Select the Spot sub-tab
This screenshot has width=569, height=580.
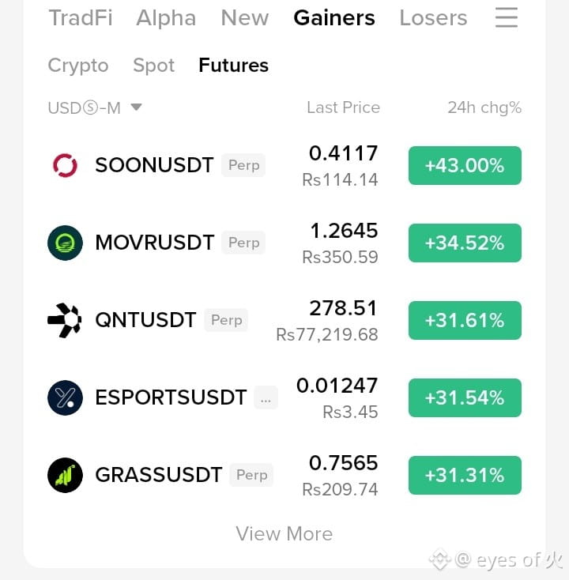[153, 66]
